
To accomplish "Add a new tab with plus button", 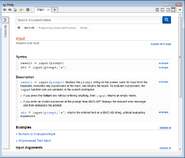I will 55,10.
